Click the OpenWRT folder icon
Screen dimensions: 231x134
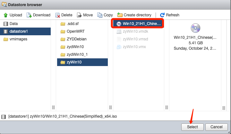tap(63, 31)
